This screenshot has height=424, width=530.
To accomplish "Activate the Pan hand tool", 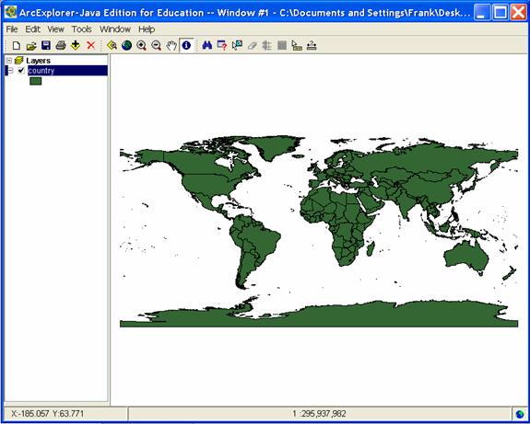I will click(171, 45).
